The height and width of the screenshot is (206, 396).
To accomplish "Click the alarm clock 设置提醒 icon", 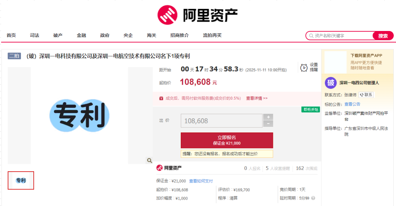I will [x=304, y=68].
